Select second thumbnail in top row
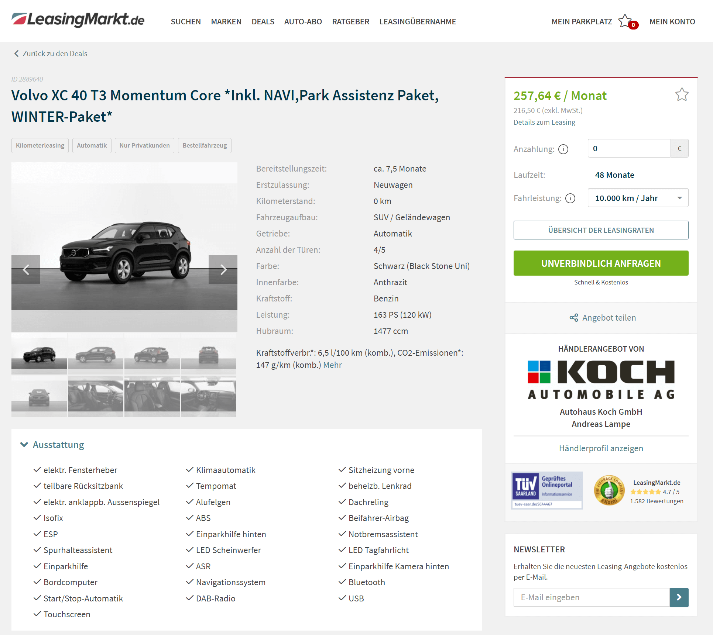Screen dimensions: 713x635 pyautogui.click(x=96, y=354)
